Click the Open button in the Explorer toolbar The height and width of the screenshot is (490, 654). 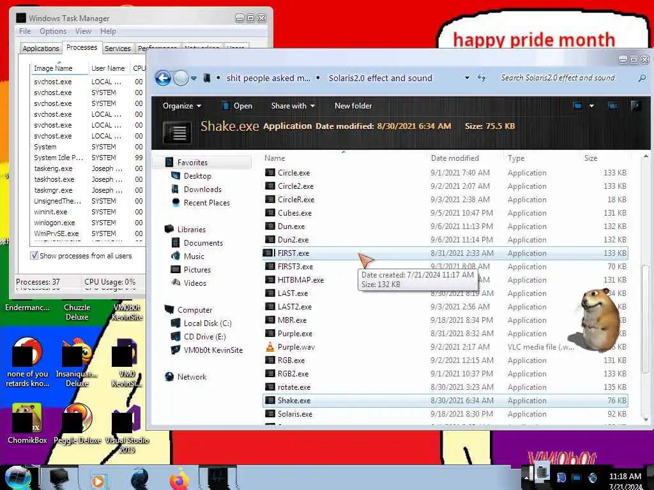tap(238, 106)
